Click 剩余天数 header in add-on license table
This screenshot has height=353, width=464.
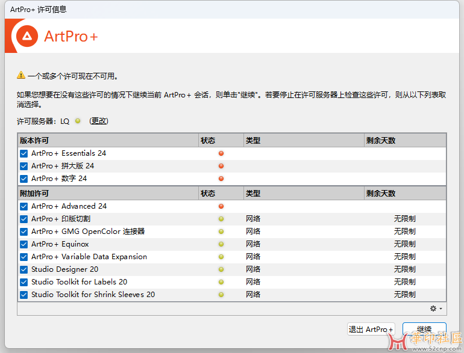[x=405, y=194]
